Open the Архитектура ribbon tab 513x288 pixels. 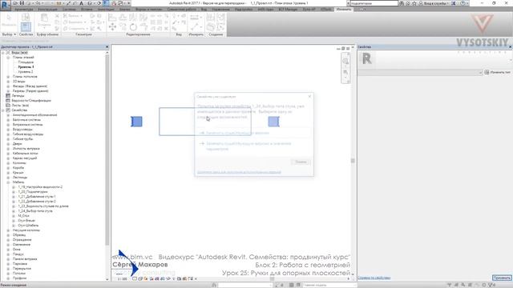click(23, 9)
